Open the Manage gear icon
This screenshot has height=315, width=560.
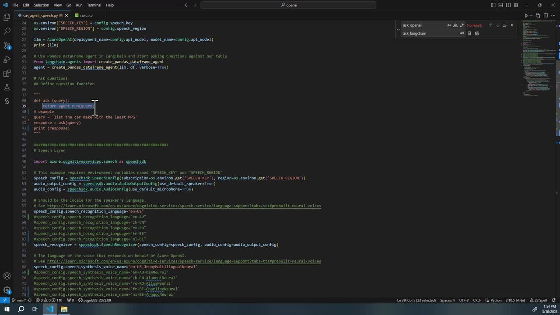(x=7, y=290)
